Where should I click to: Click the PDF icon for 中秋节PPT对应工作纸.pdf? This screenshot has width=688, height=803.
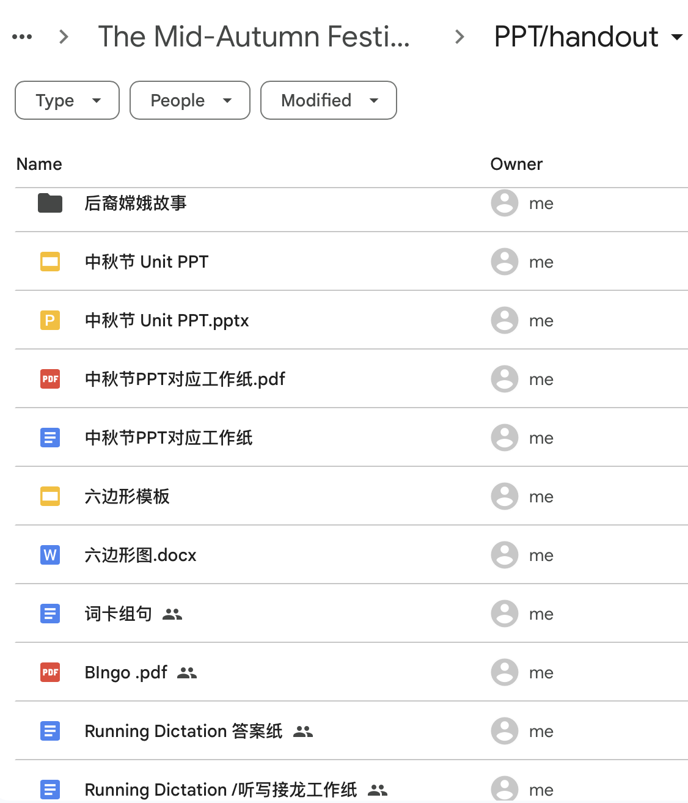[x=50, y=379]
